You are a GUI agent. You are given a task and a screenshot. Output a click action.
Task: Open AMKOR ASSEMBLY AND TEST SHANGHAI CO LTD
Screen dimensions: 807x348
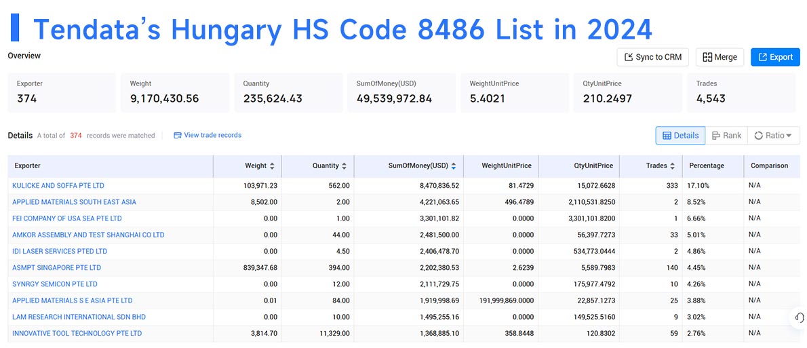[x=89, y=235]
